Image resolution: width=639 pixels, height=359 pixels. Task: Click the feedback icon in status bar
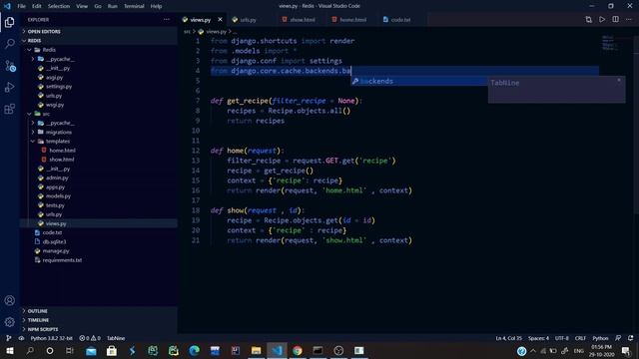tap(618, 338)
